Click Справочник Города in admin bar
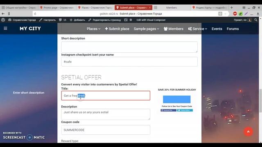This screenshot has width=262, height=147. coord(22,20)
